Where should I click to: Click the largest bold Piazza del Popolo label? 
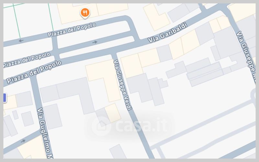pyautogui.click(x=34, y=72)
